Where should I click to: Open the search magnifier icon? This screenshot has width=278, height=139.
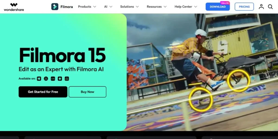click(x=270, y=7)
